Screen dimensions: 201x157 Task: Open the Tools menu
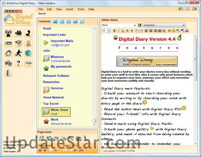pyautogui.click(x=81, y=9)
